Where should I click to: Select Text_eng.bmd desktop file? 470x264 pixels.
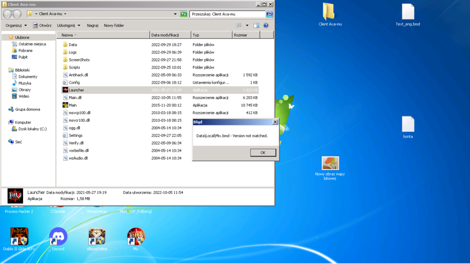coord(407,15)
